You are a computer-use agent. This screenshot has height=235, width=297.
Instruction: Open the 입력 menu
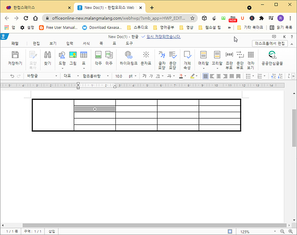click(70, 44)
